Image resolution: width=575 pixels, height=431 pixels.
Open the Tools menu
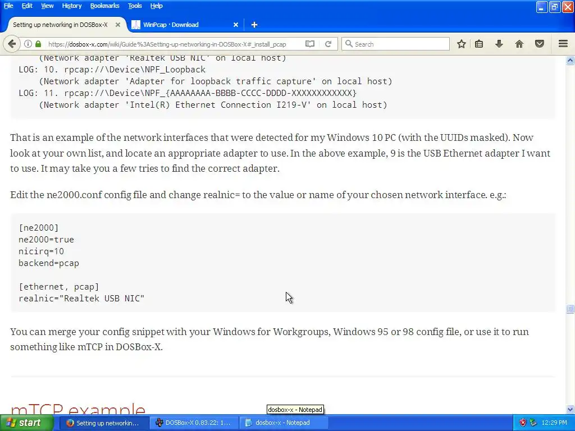pyautogui.click(x=135, y=6)
